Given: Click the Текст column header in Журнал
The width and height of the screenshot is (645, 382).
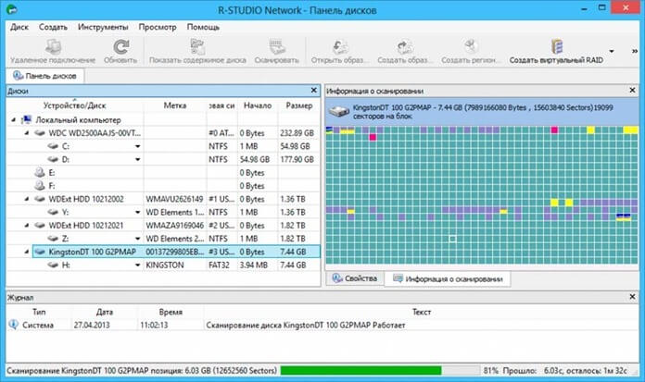Looking at the screenshot, I should (x=422, y=313).
